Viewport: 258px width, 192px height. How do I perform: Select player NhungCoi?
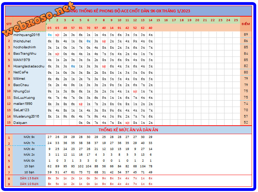point(22,91)
